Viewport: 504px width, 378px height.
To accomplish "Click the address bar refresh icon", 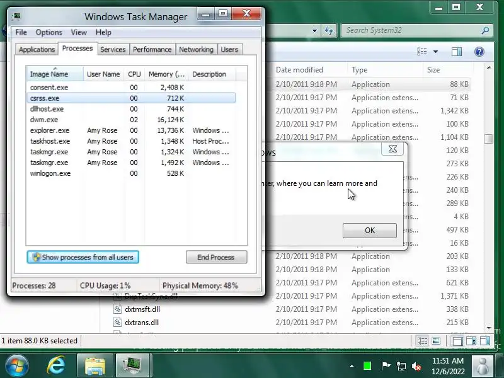I will click(x=328, y=30).
